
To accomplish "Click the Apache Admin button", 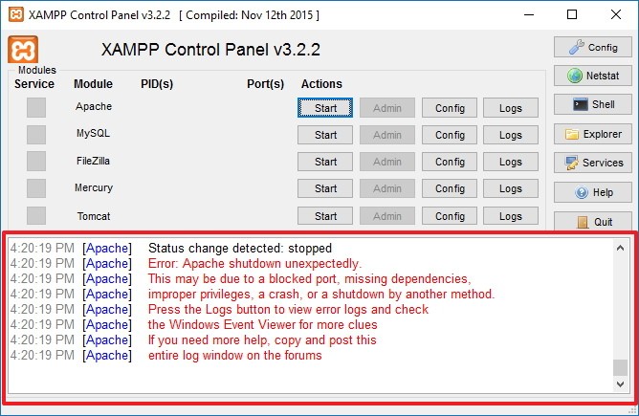I will coord(387,108).
